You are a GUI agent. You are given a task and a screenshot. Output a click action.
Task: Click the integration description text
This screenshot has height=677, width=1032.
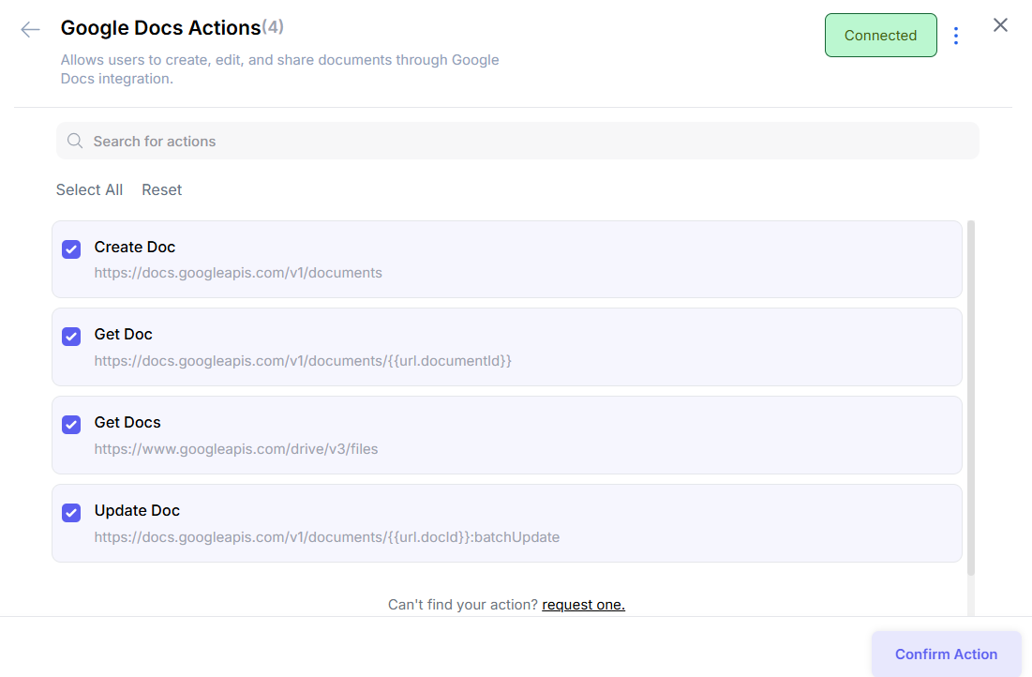click(x=279, y=69)
